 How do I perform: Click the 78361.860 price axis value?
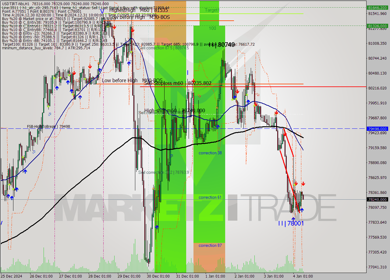(378, 192)
